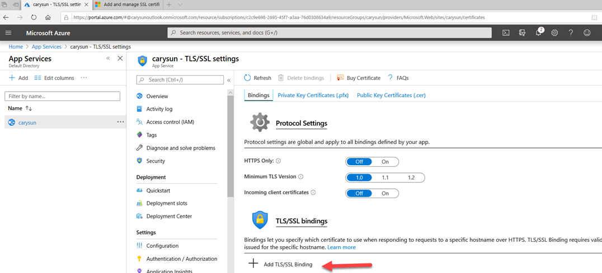Open the browser tab list chevron
602x273 pixels.
pyautogui.click(x=180, y=5)
